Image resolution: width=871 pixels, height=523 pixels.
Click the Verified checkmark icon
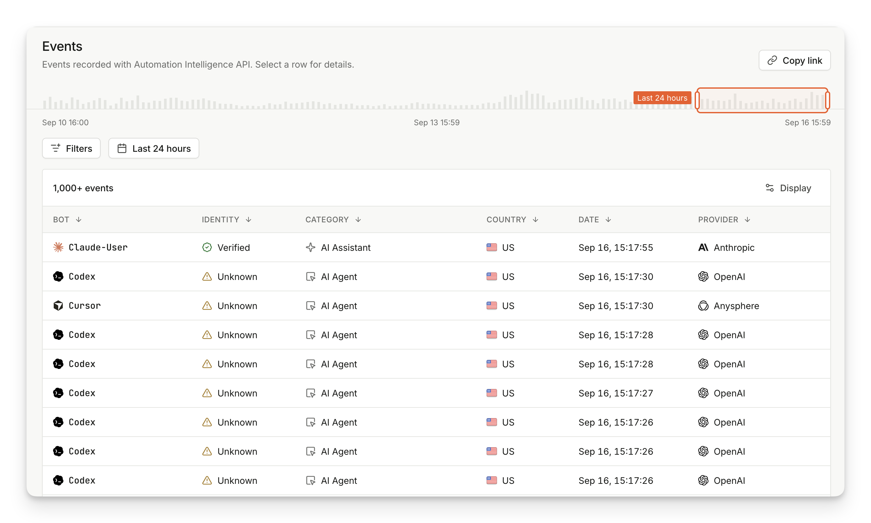pos(207,247)
